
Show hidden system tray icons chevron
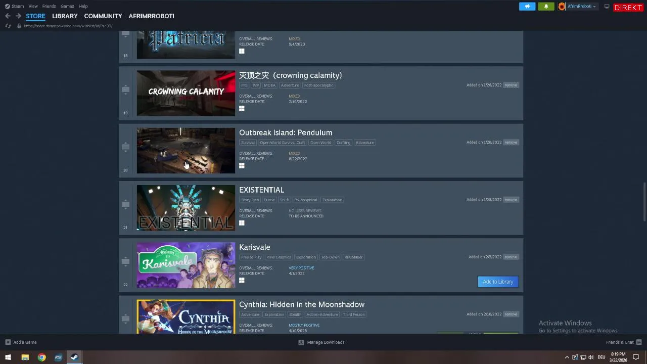(x=567, y=357)
